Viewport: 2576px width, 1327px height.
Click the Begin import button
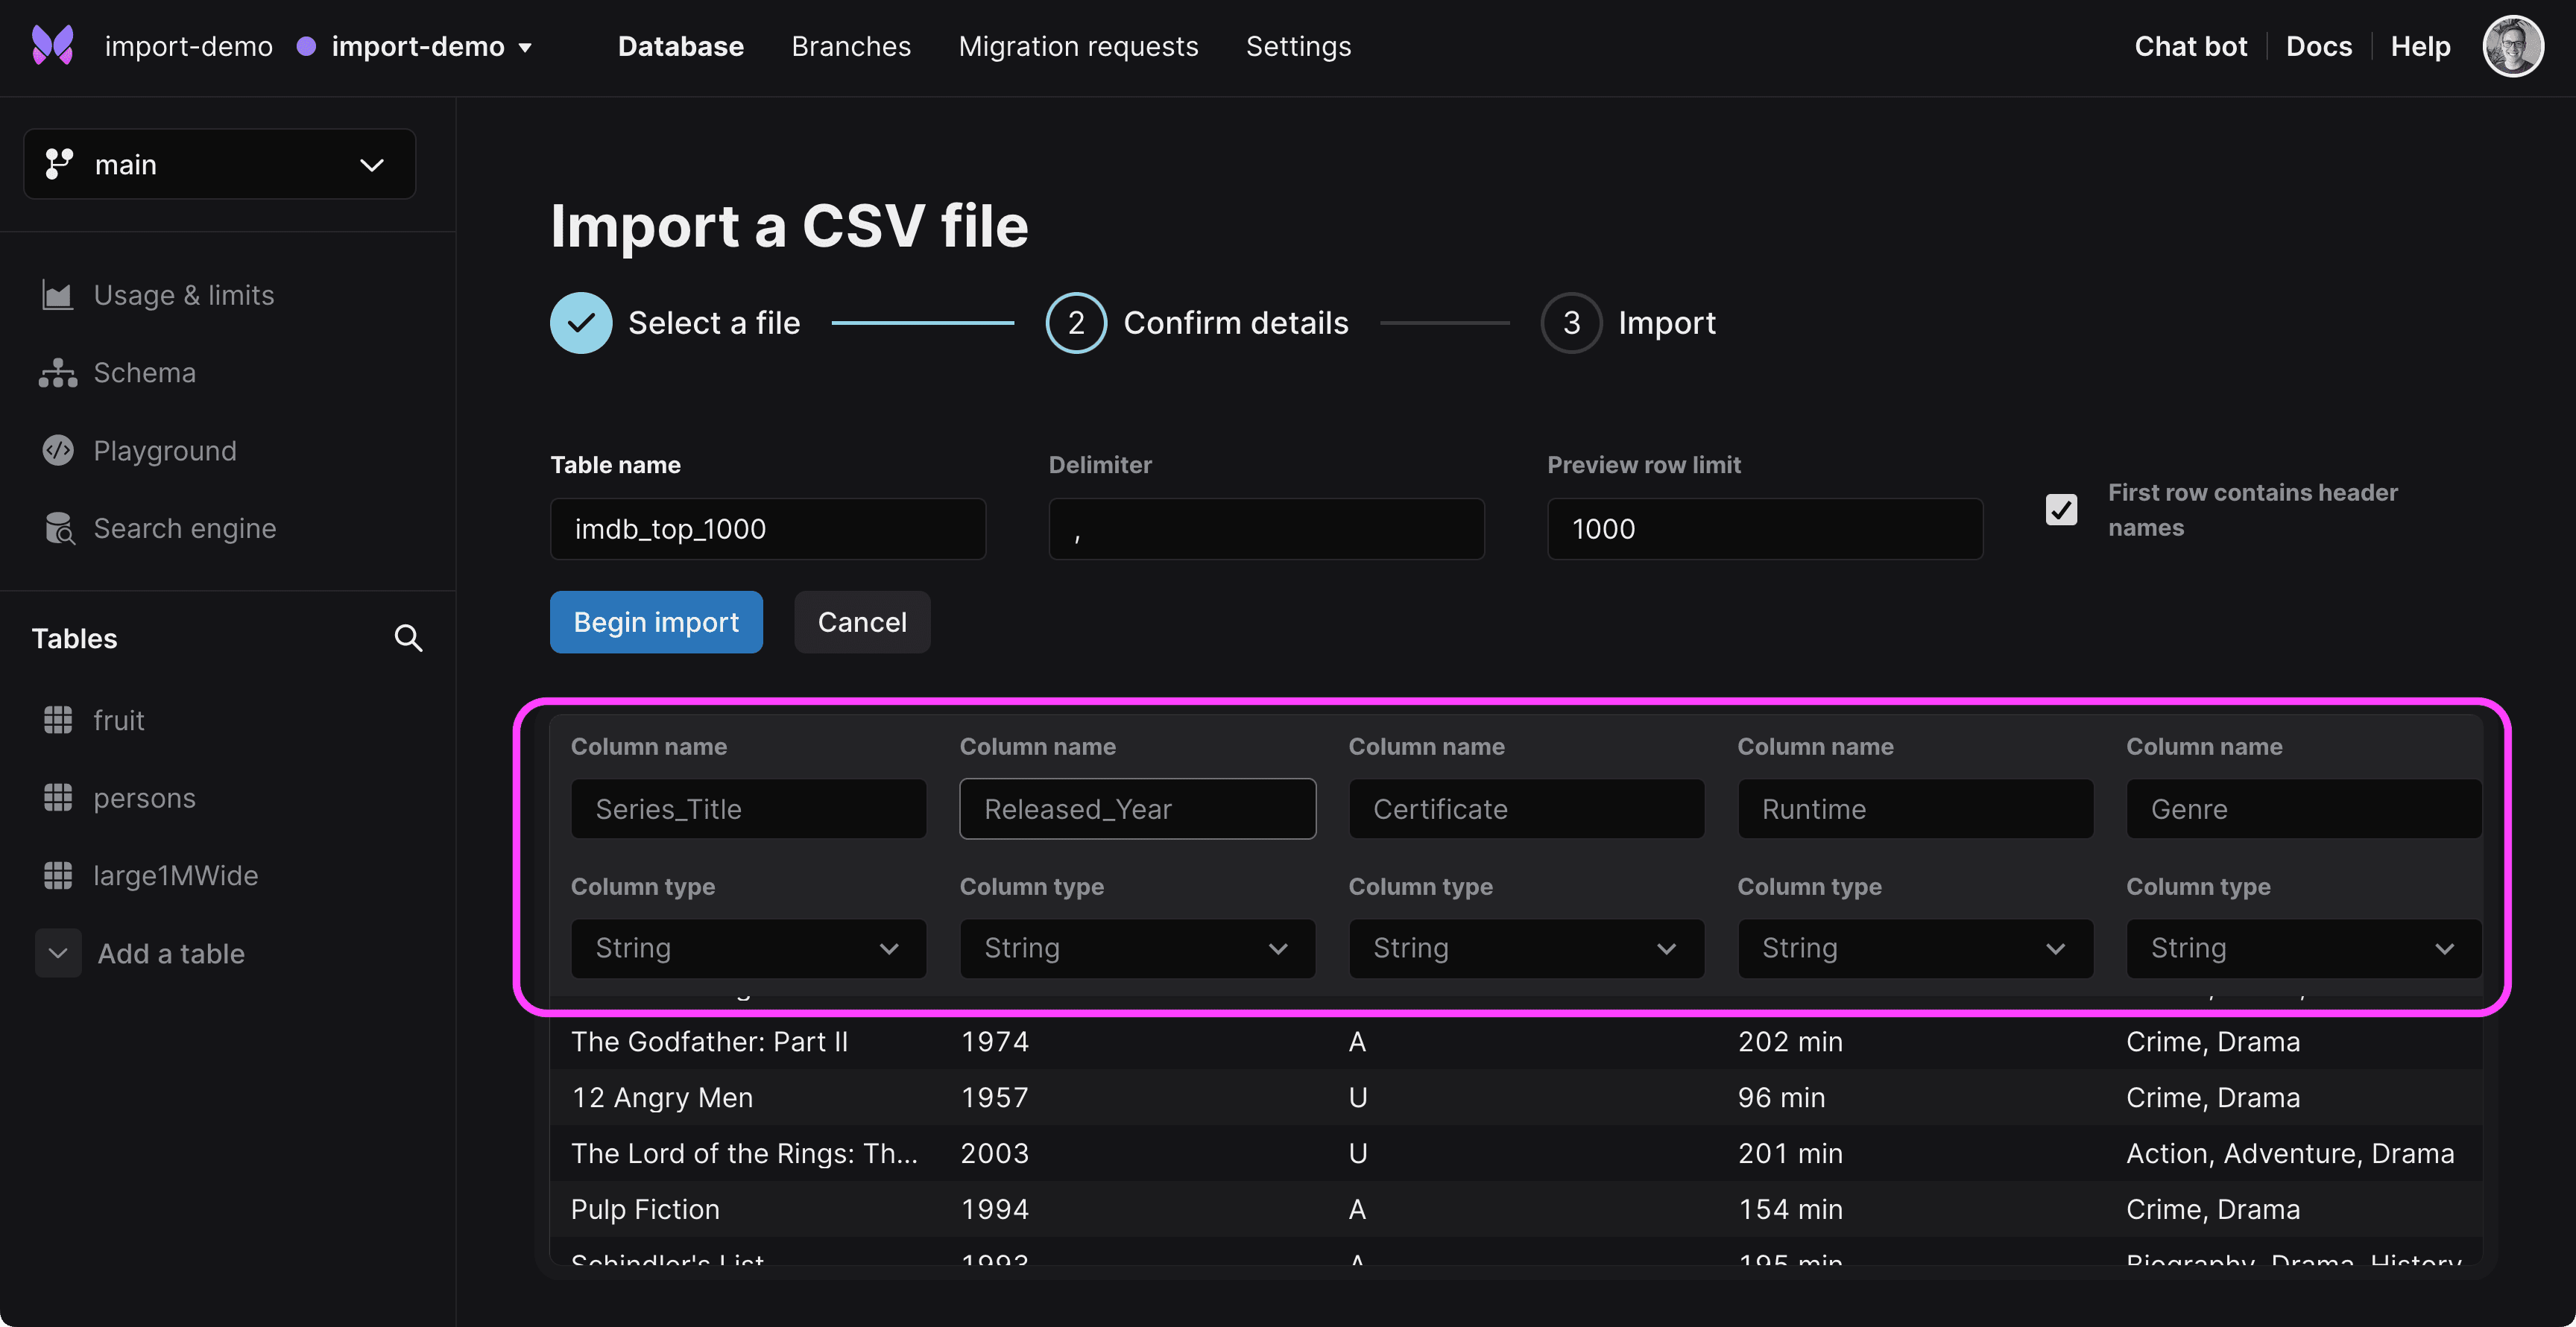point(656,621)
